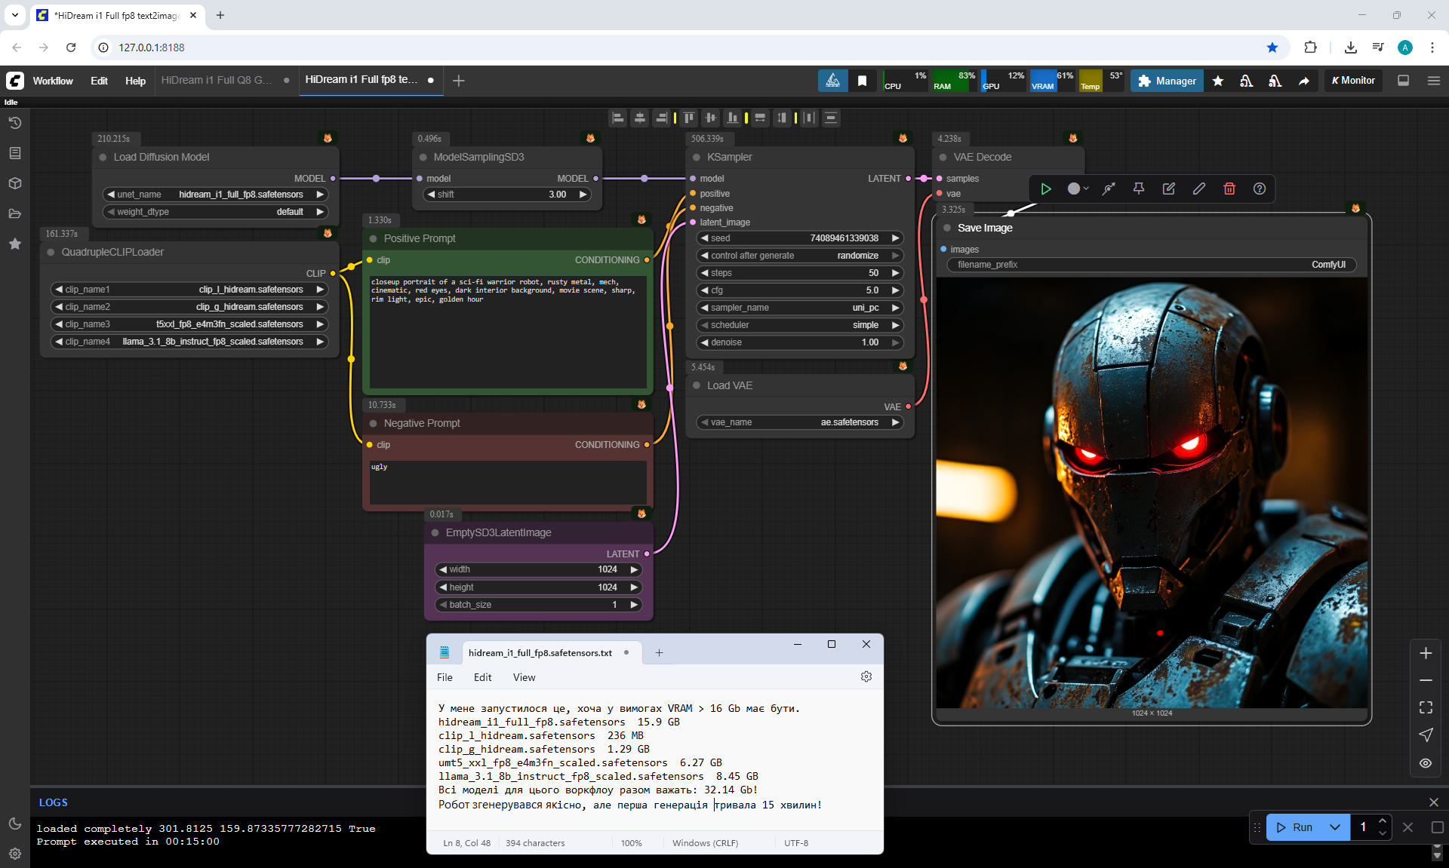Screen dimensions: 1449x868
Task: Open queue history icon in left sidebar
Action: pos(14,123)
